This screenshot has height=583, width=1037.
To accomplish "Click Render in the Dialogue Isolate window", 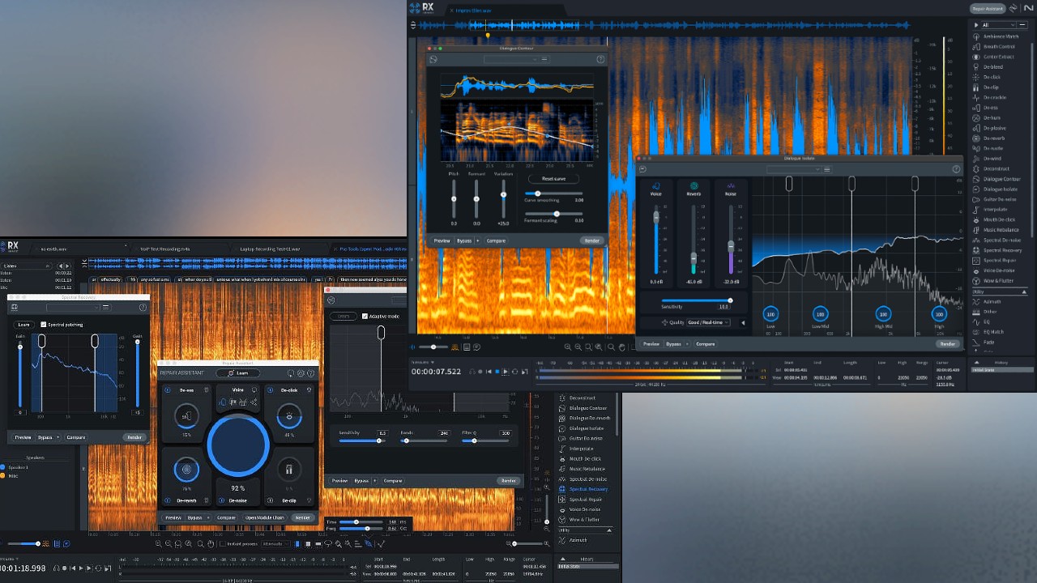I will (x=947, y=344).
